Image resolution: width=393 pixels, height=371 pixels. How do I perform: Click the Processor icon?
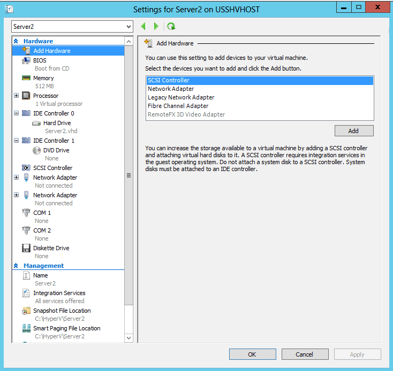pyautogui.click(x=26, y=96)
